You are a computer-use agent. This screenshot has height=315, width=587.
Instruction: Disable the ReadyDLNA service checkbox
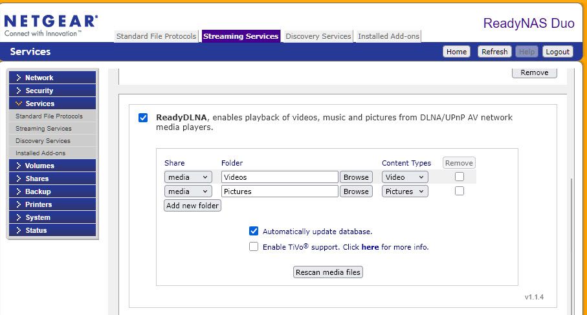pyautogui.click(x=143, y=118)
